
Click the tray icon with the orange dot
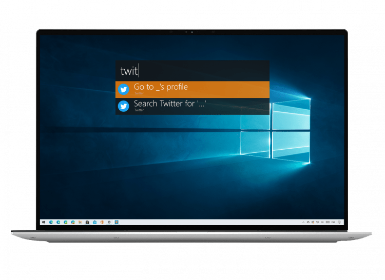point(313,222)
